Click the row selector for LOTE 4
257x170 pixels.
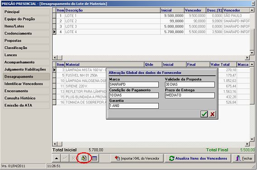54,32
